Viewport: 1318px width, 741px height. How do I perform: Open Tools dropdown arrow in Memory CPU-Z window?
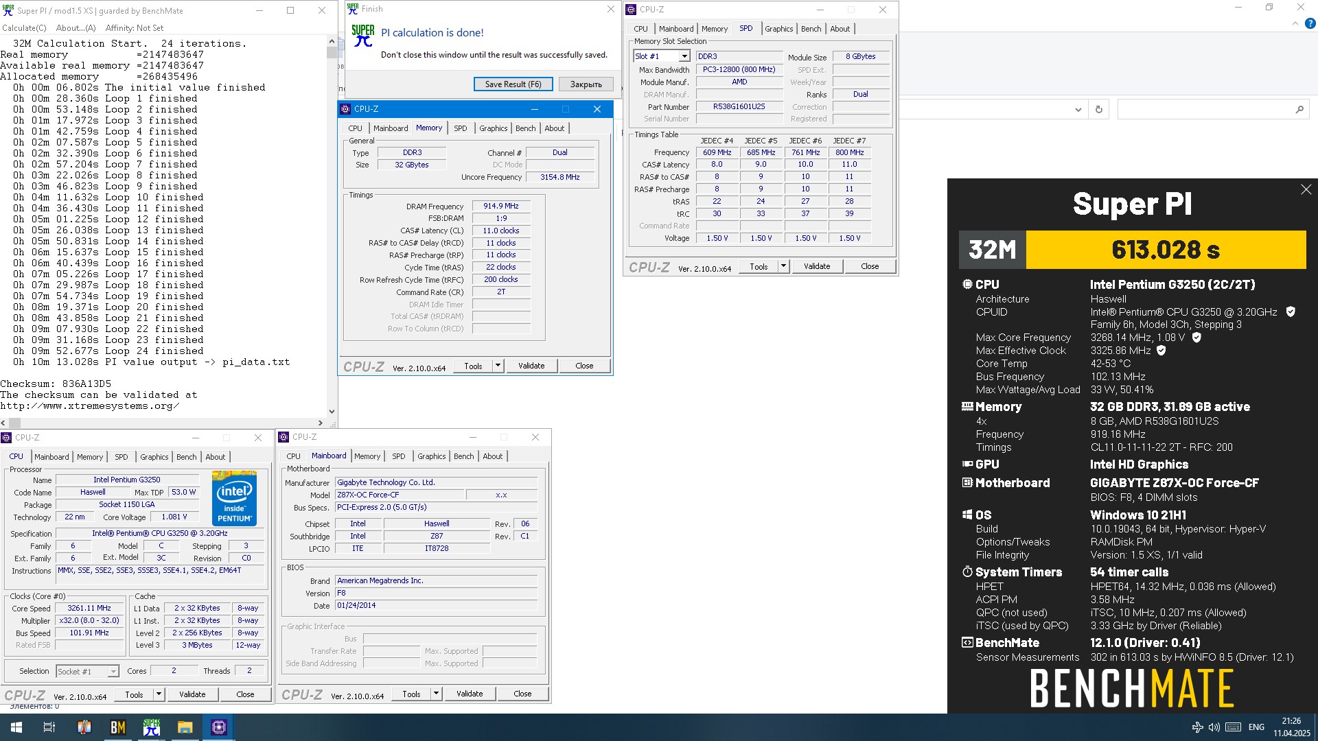tap(498, 366)
